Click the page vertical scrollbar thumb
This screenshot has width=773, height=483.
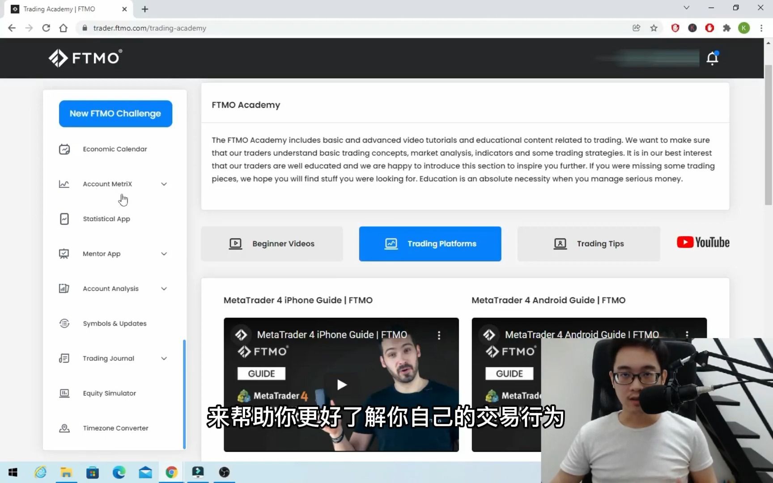click(x=769, y=134)
